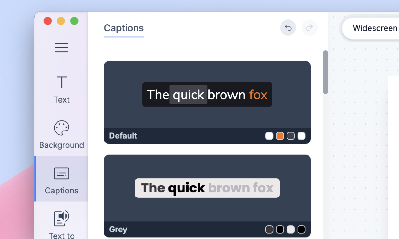This screenshot has width=399, height=239.
Task: Click the undo arrow button
Action: point(288,28)
